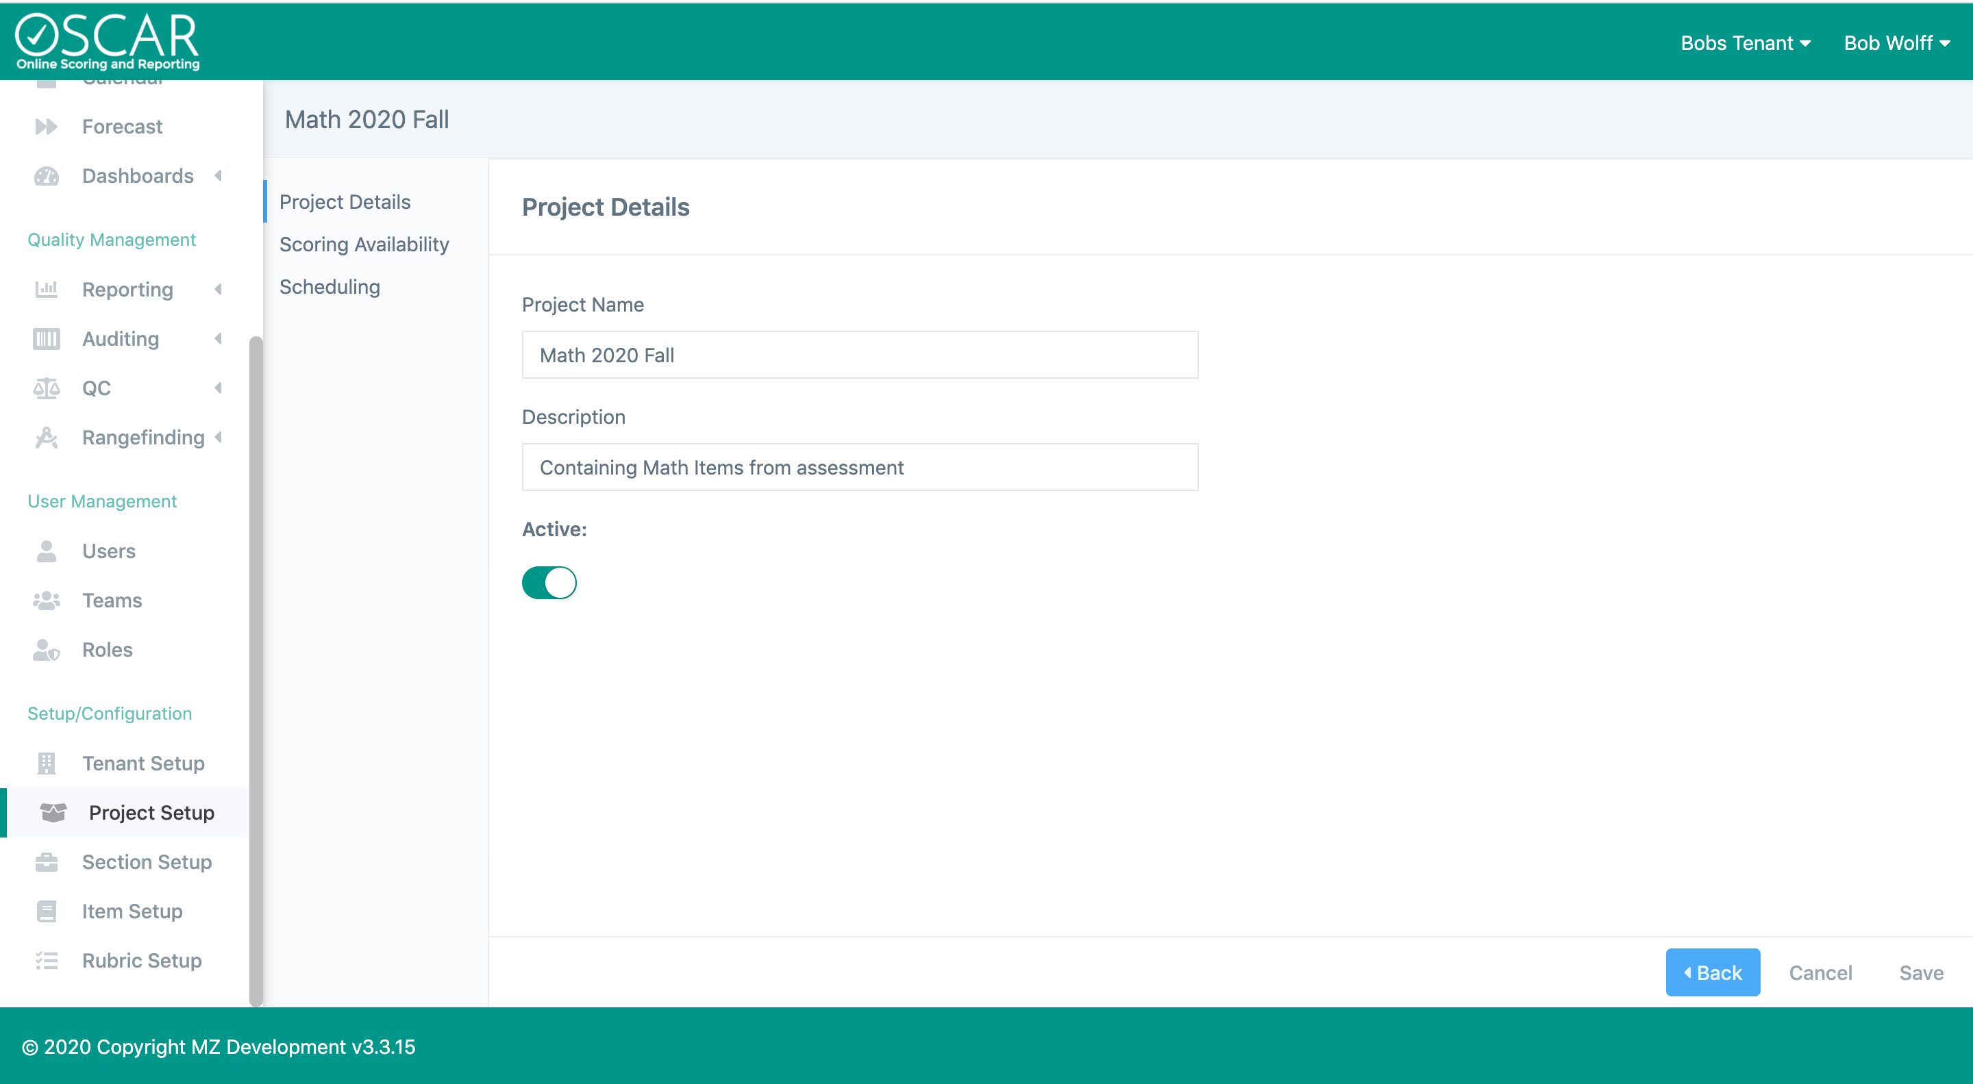Screen dimensions: 1973x1084
Task: Click the Teams group icon
Action: (x=46, y=601)
